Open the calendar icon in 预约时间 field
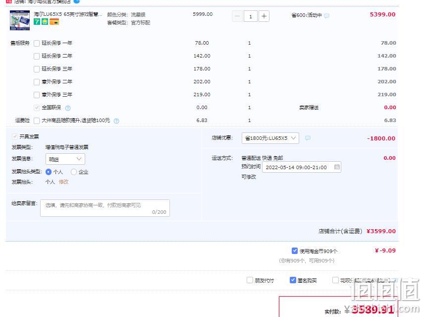 [337, 167]
